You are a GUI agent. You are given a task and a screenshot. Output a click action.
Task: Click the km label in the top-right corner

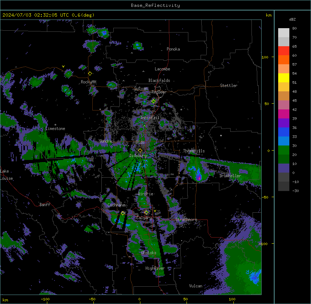click(x=269, y=15)
